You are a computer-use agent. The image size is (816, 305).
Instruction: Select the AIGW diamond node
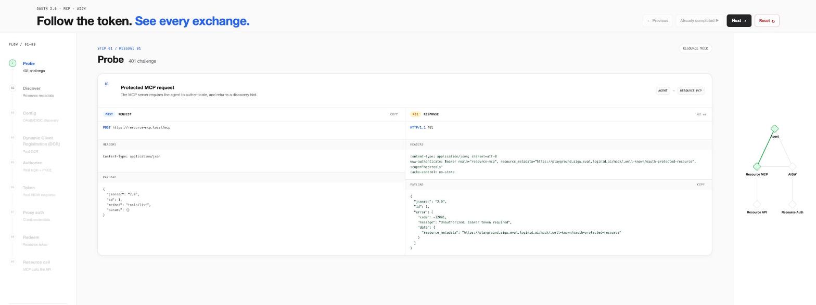(x=792, y=166)
